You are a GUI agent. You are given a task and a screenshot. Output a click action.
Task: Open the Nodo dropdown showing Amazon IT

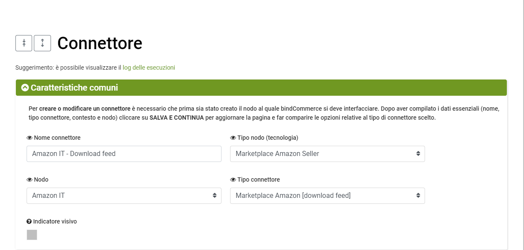coord(124,196)
